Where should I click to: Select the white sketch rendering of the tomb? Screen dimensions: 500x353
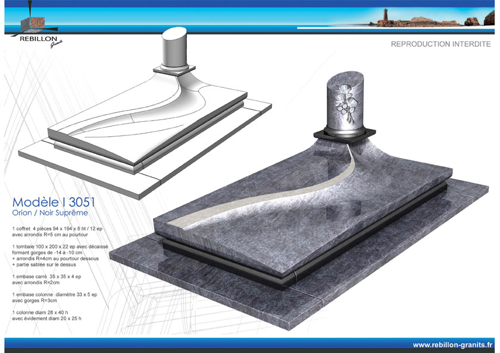tap(143, 119)
